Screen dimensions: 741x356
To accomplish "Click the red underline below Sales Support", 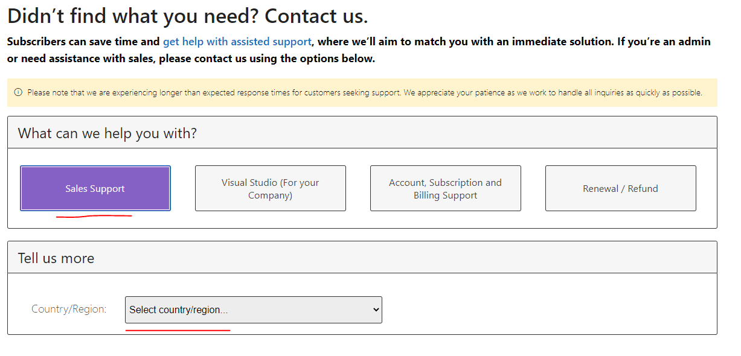I will point(94,216).
